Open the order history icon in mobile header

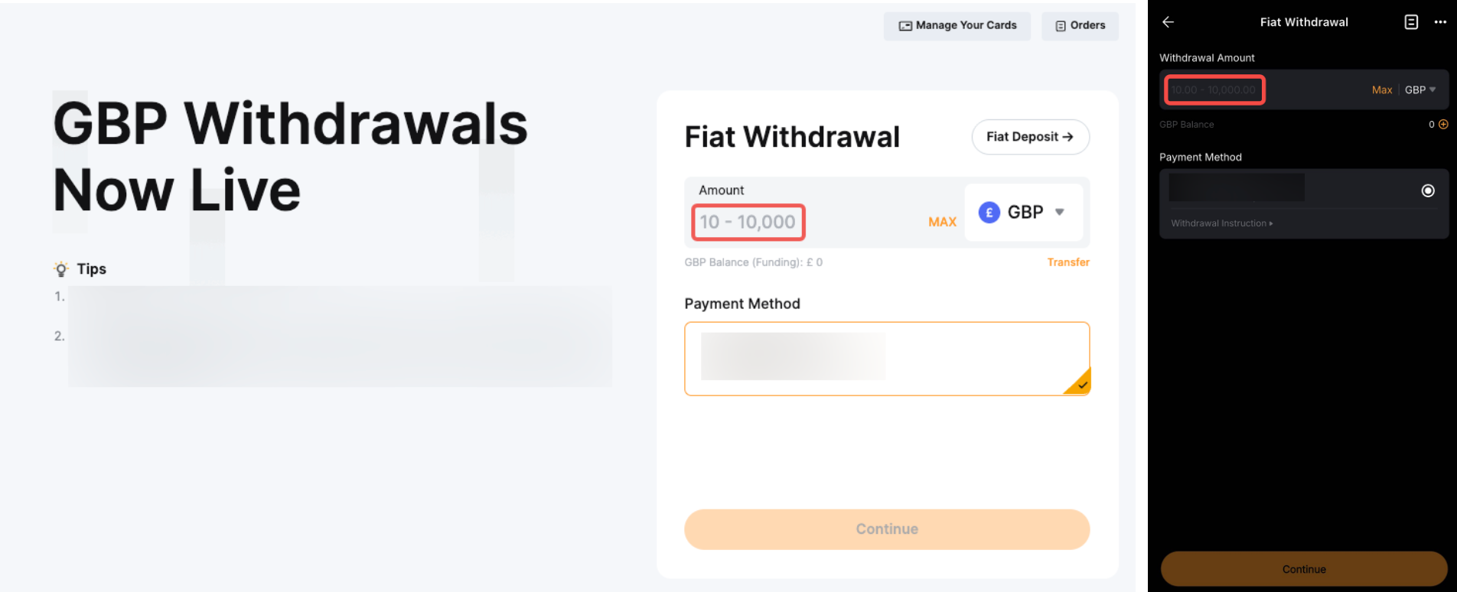point(1411,22)
